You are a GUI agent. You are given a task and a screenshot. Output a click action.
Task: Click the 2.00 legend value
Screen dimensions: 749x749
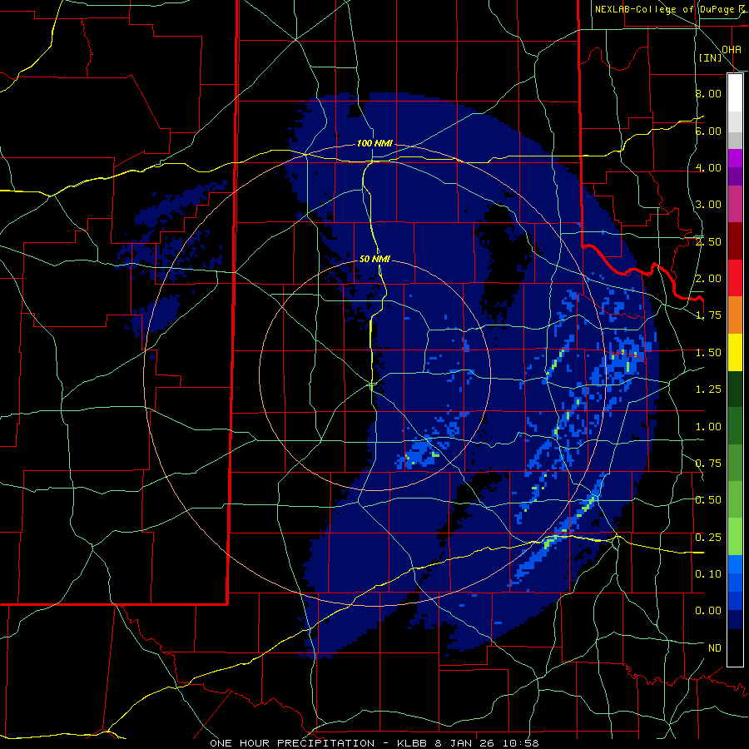coord(708,279)
